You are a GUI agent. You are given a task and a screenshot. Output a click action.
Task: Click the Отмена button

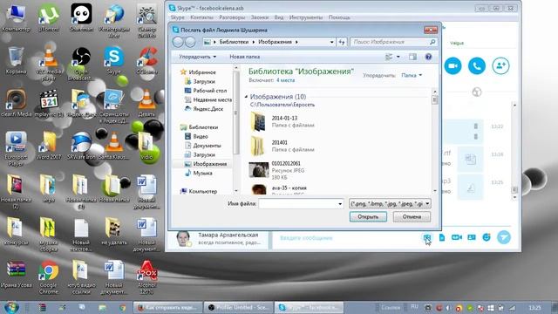click(x=412, y=217)
